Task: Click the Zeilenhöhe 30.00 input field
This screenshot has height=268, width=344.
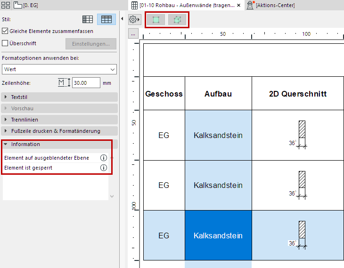Action: (x=86, y=83)
